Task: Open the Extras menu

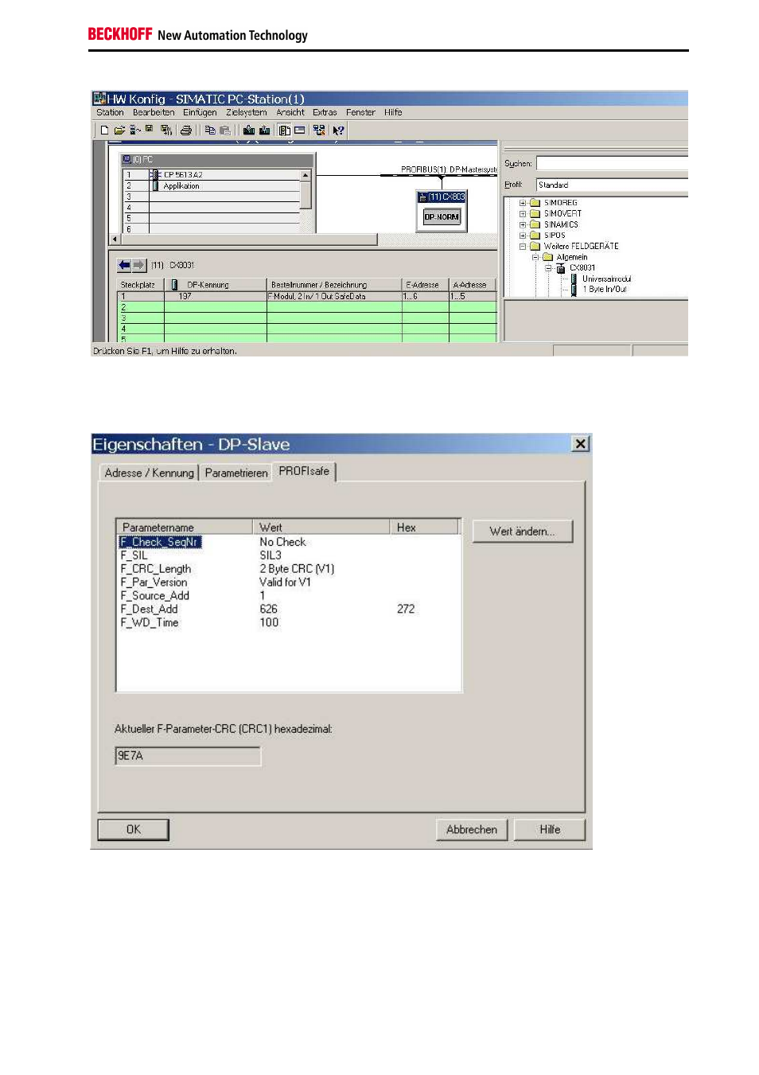Action: pos(325,112)
